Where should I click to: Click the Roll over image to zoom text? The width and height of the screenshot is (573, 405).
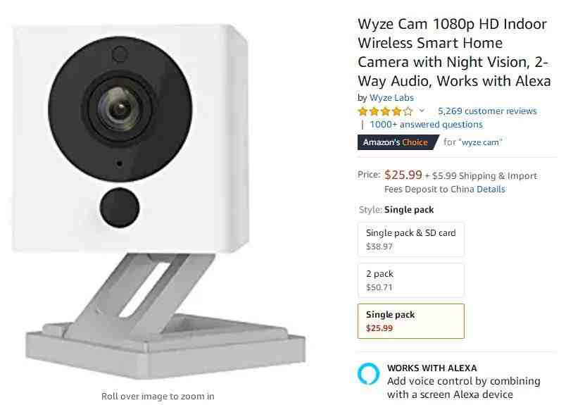pyautogui.click(x=158, y=397)
